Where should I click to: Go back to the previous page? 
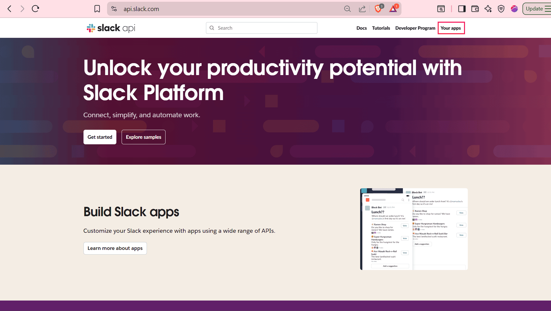10,9
